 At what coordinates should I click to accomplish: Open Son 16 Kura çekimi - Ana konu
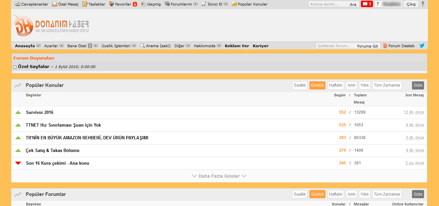[x=58, y=163]
